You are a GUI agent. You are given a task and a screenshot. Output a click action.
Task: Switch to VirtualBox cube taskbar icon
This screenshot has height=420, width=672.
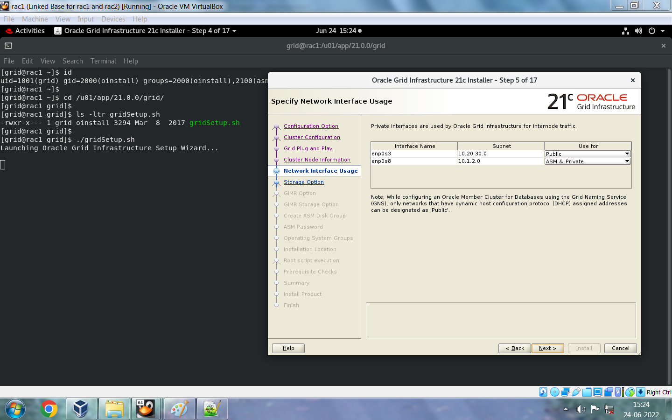pos(81,409)
